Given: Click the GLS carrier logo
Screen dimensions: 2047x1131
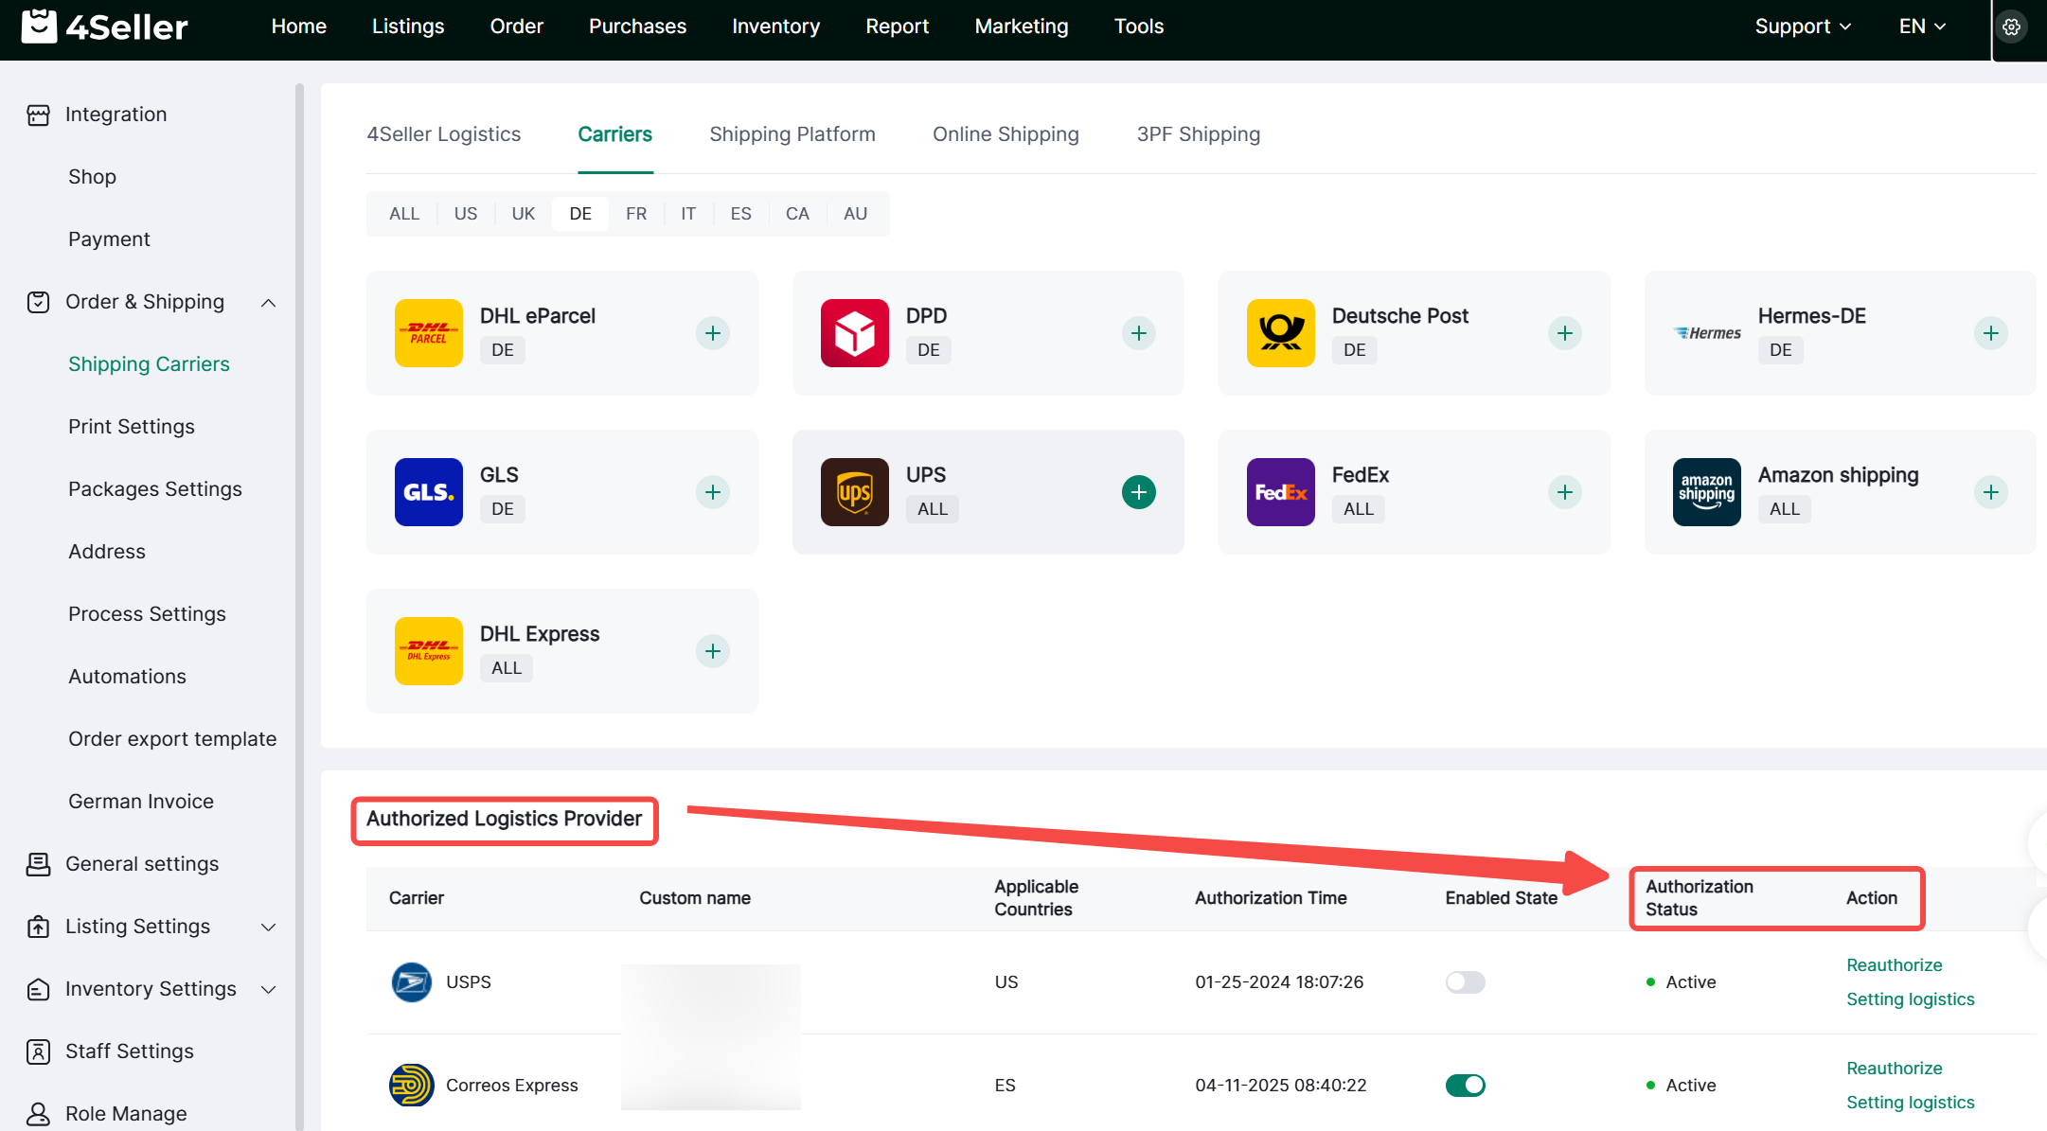Looking at the screenshot, I should [428, 492].
